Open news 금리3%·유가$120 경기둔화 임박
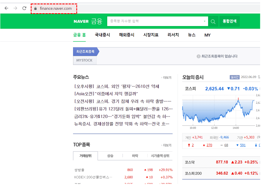This screenshot has height=186, width=261. tap(122, 116)
